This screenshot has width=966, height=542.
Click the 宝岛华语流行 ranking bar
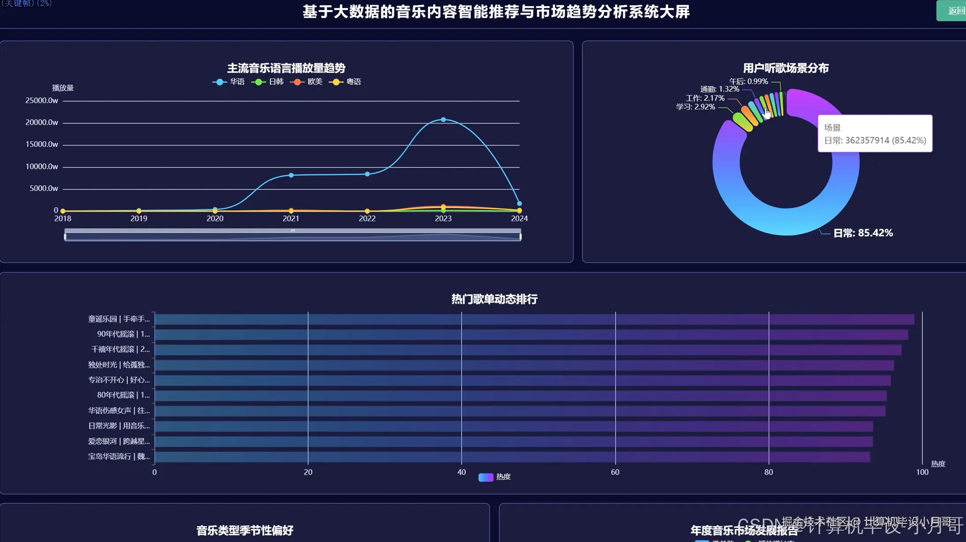tap(512, 456)
